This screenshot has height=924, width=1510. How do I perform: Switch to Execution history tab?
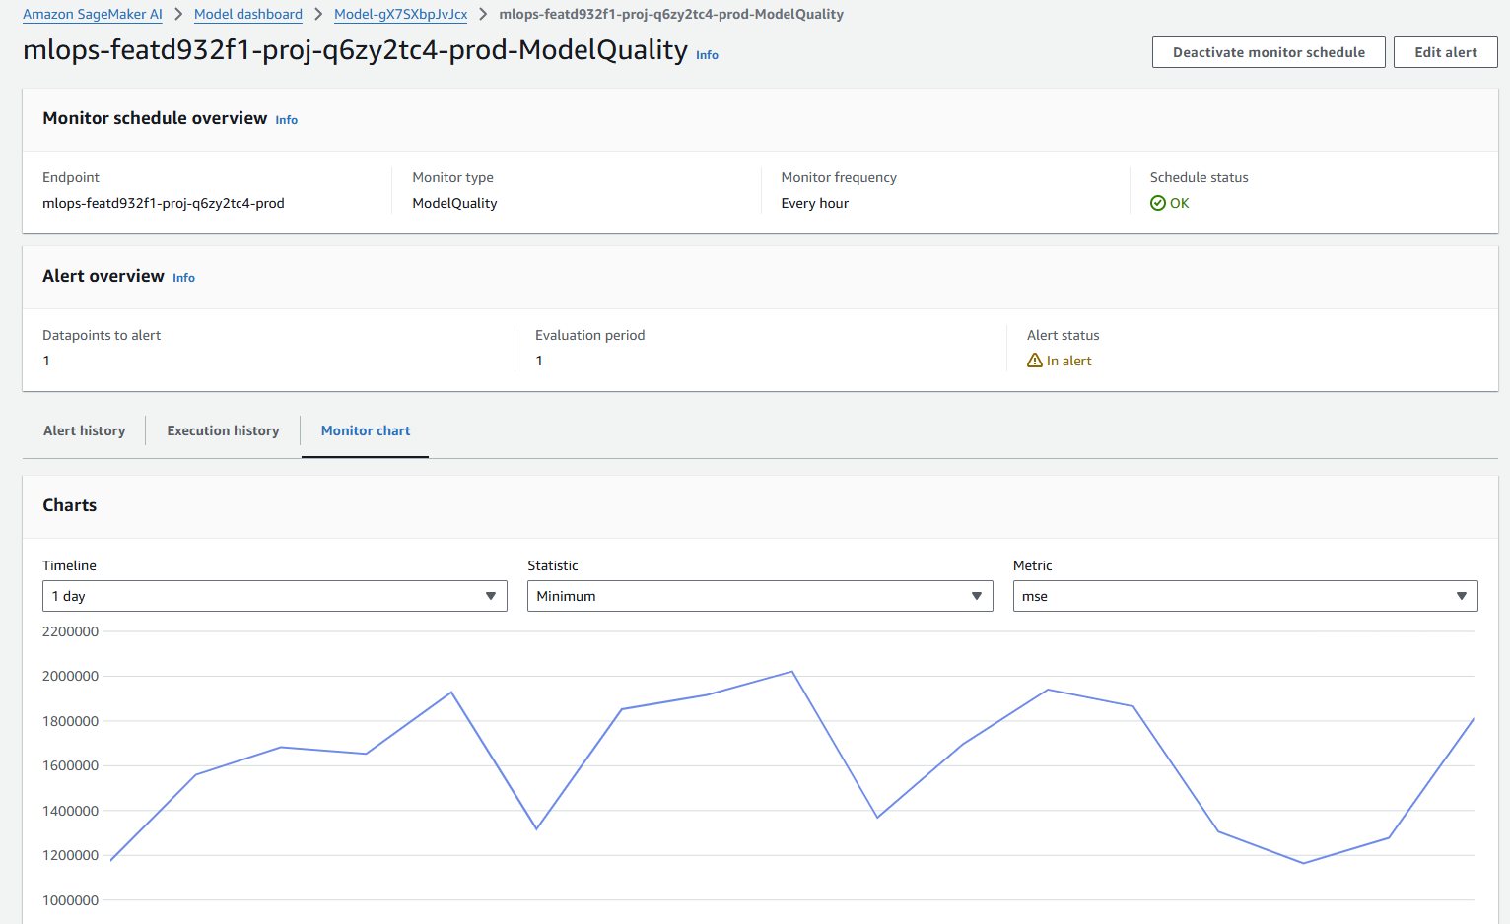coord(223,430)
